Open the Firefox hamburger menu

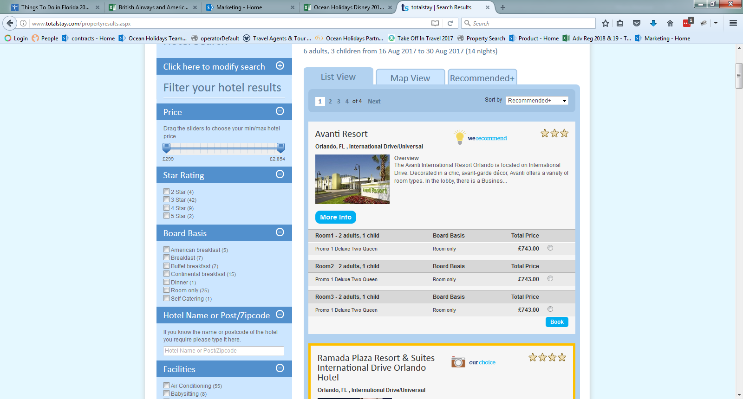pyautogui.click(x=733, y=23)
